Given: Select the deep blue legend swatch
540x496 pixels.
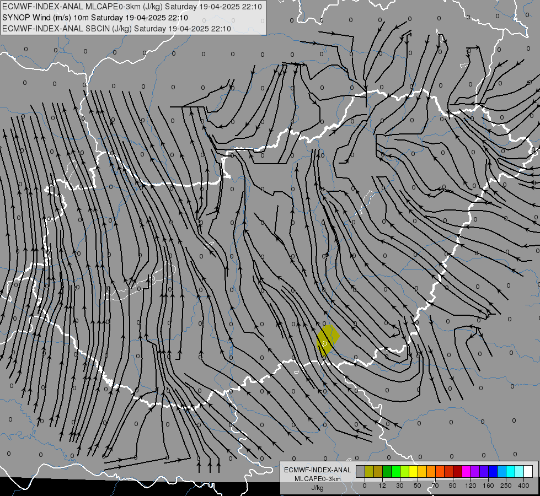Looking at the screenshot, I should (x=493, y=471).
